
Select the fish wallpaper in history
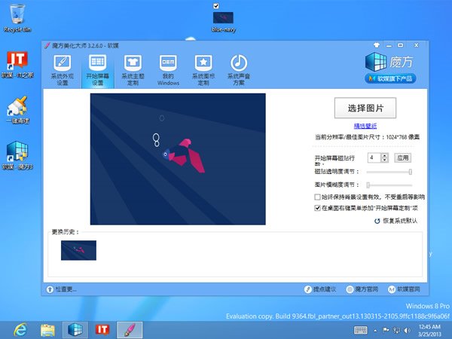coord(78,250)
